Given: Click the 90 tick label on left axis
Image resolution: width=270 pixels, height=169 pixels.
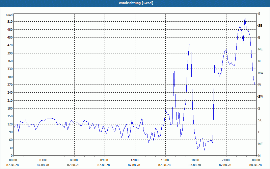Looking at the screenshot, I should (x=10, y=132).
